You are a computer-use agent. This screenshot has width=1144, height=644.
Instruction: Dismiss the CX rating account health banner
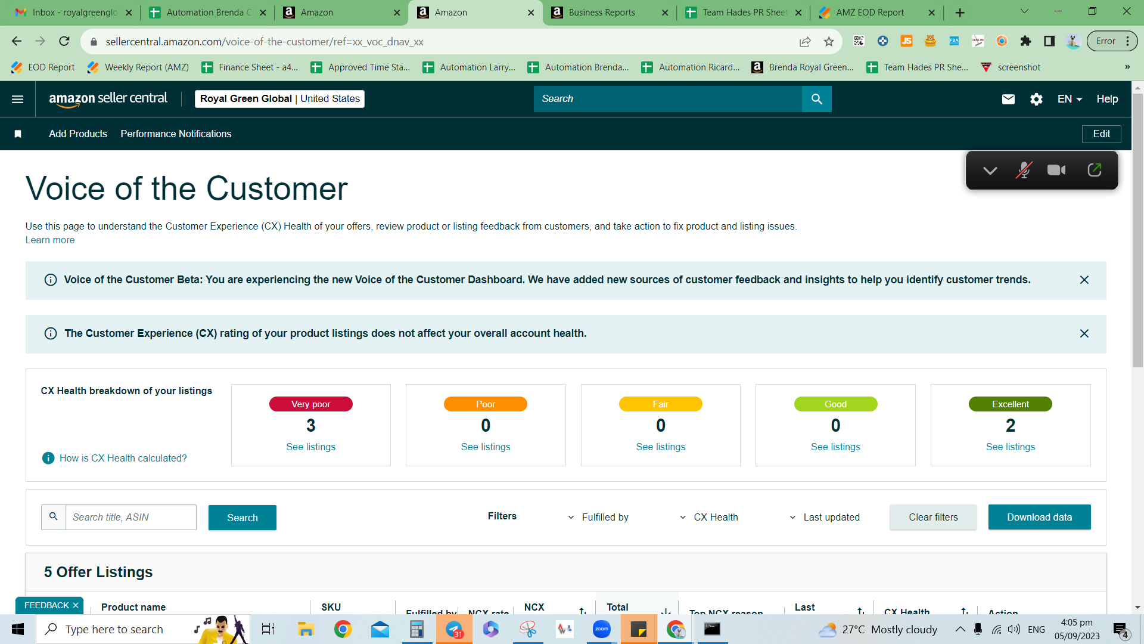tap(1084, 334)
